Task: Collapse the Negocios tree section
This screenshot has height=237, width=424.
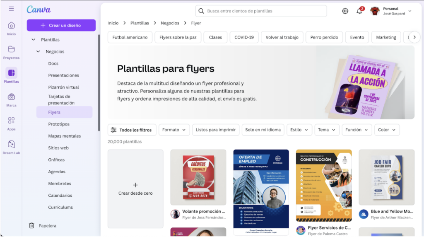Action: point(38,51)
